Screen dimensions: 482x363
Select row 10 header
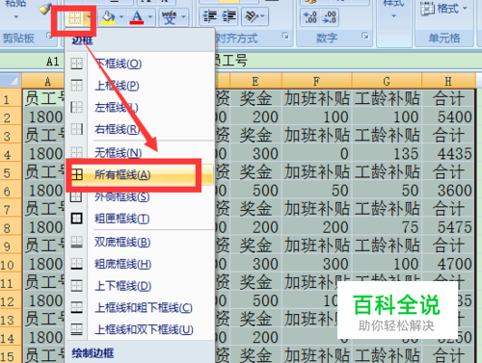[x=11, y=264]
